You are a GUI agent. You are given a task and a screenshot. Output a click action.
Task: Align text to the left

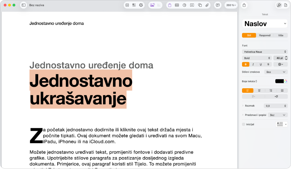pyautogui.click(x=248, y=90)
